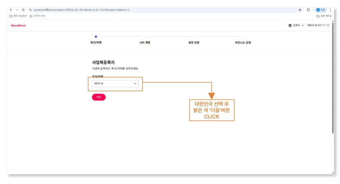Reload the page with refresh icon
Viewport: 340px width, 184px height.
23,10
